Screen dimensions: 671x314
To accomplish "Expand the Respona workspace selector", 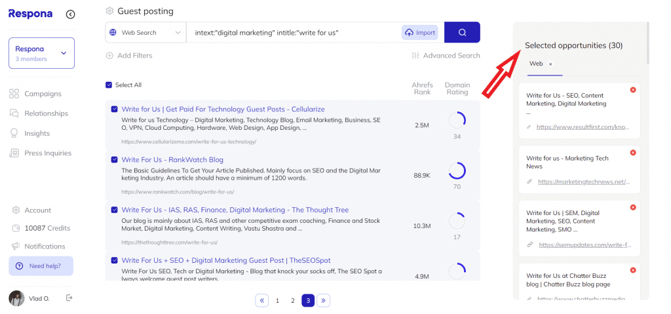I will (x=41, y=53).
